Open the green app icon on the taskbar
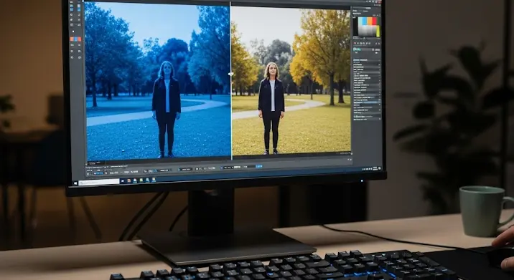The image size is (514, 280). coord(141,180)
